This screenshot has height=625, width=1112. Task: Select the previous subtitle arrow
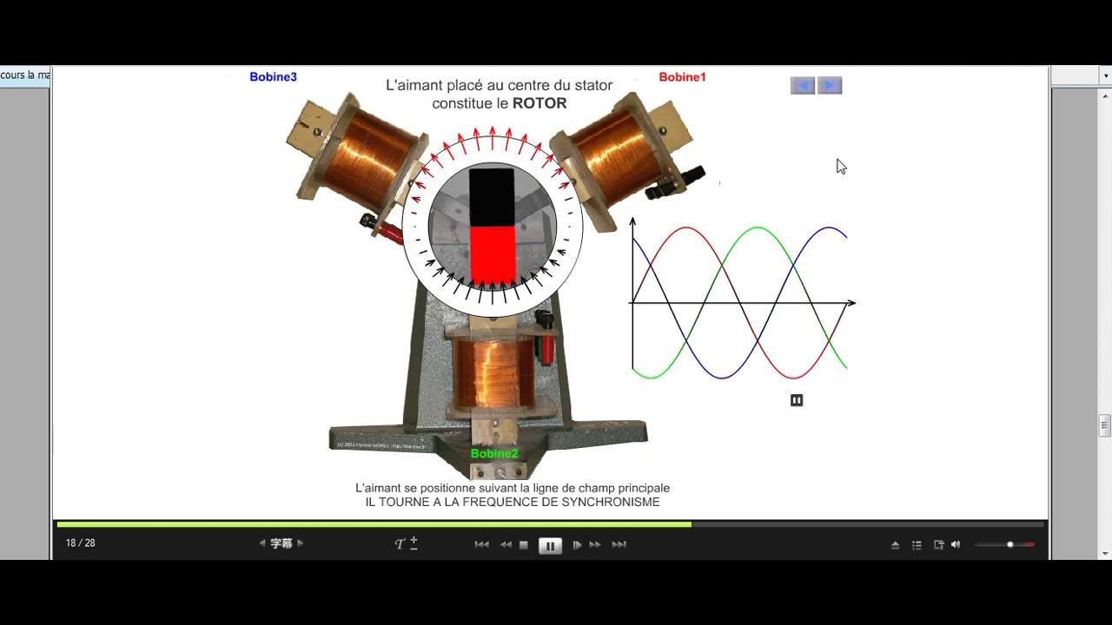pos(262,543)
